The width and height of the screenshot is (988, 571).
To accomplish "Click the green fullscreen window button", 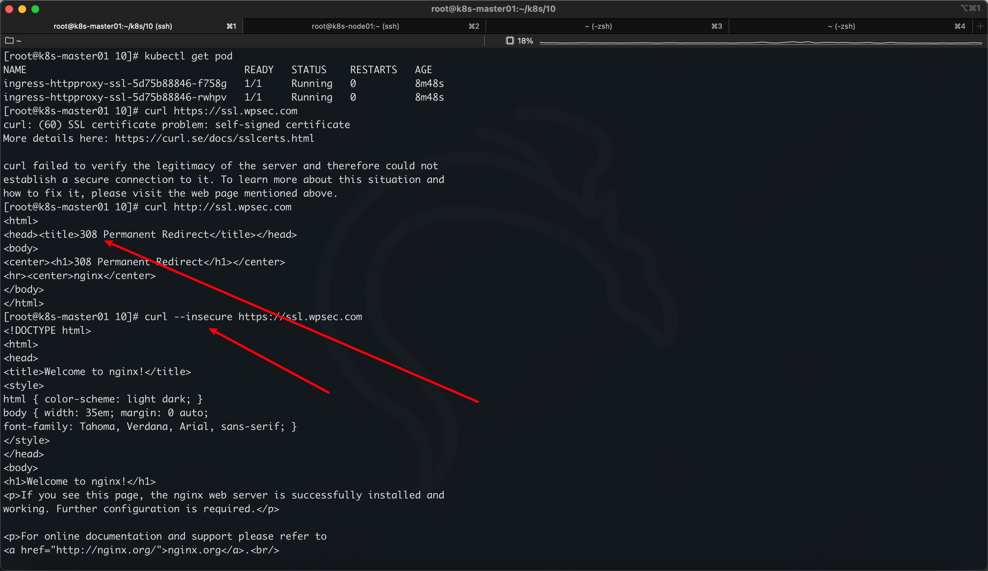I will pyautogui.click(x=35, y=9).
